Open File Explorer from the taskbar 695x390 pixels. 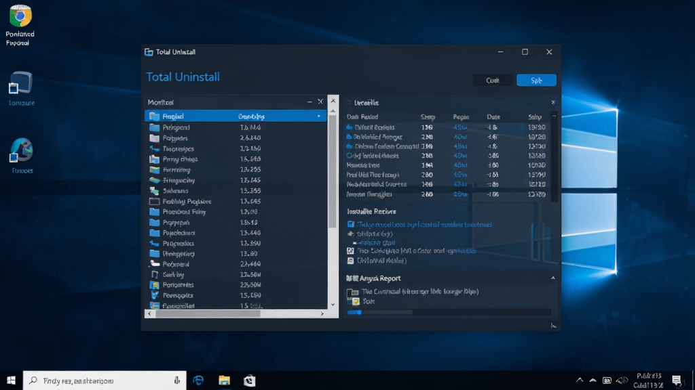224,381
